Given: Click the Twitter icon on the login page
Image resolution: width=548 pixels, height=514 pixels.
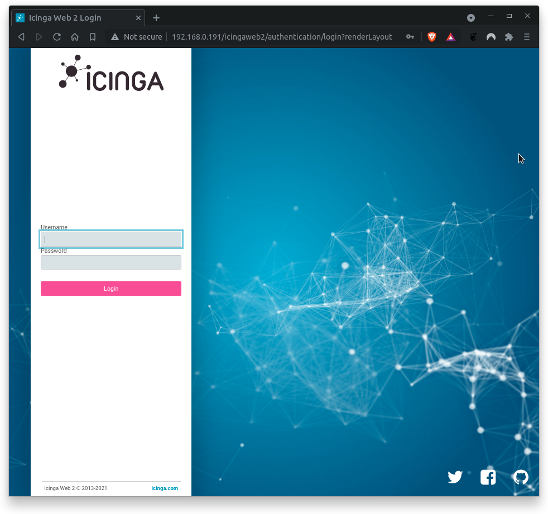Looking at the screenshot, I should coord(455,477).
